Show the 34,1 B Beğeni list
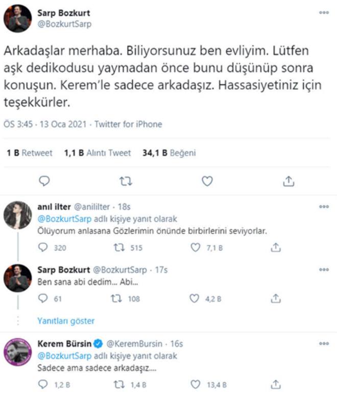The width and height of the screenshot is (337, 401). (169, 153)
